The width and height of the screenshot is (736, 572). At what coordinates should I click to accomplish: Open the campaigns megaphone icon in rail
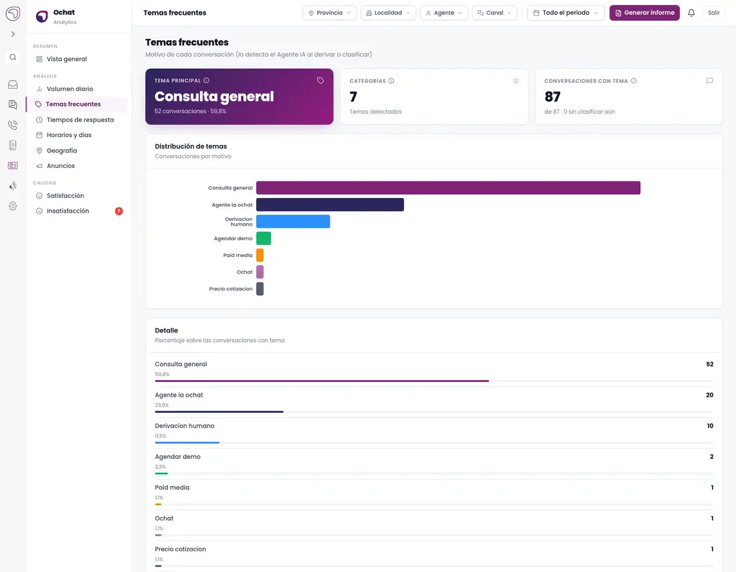tap(13, 186)
